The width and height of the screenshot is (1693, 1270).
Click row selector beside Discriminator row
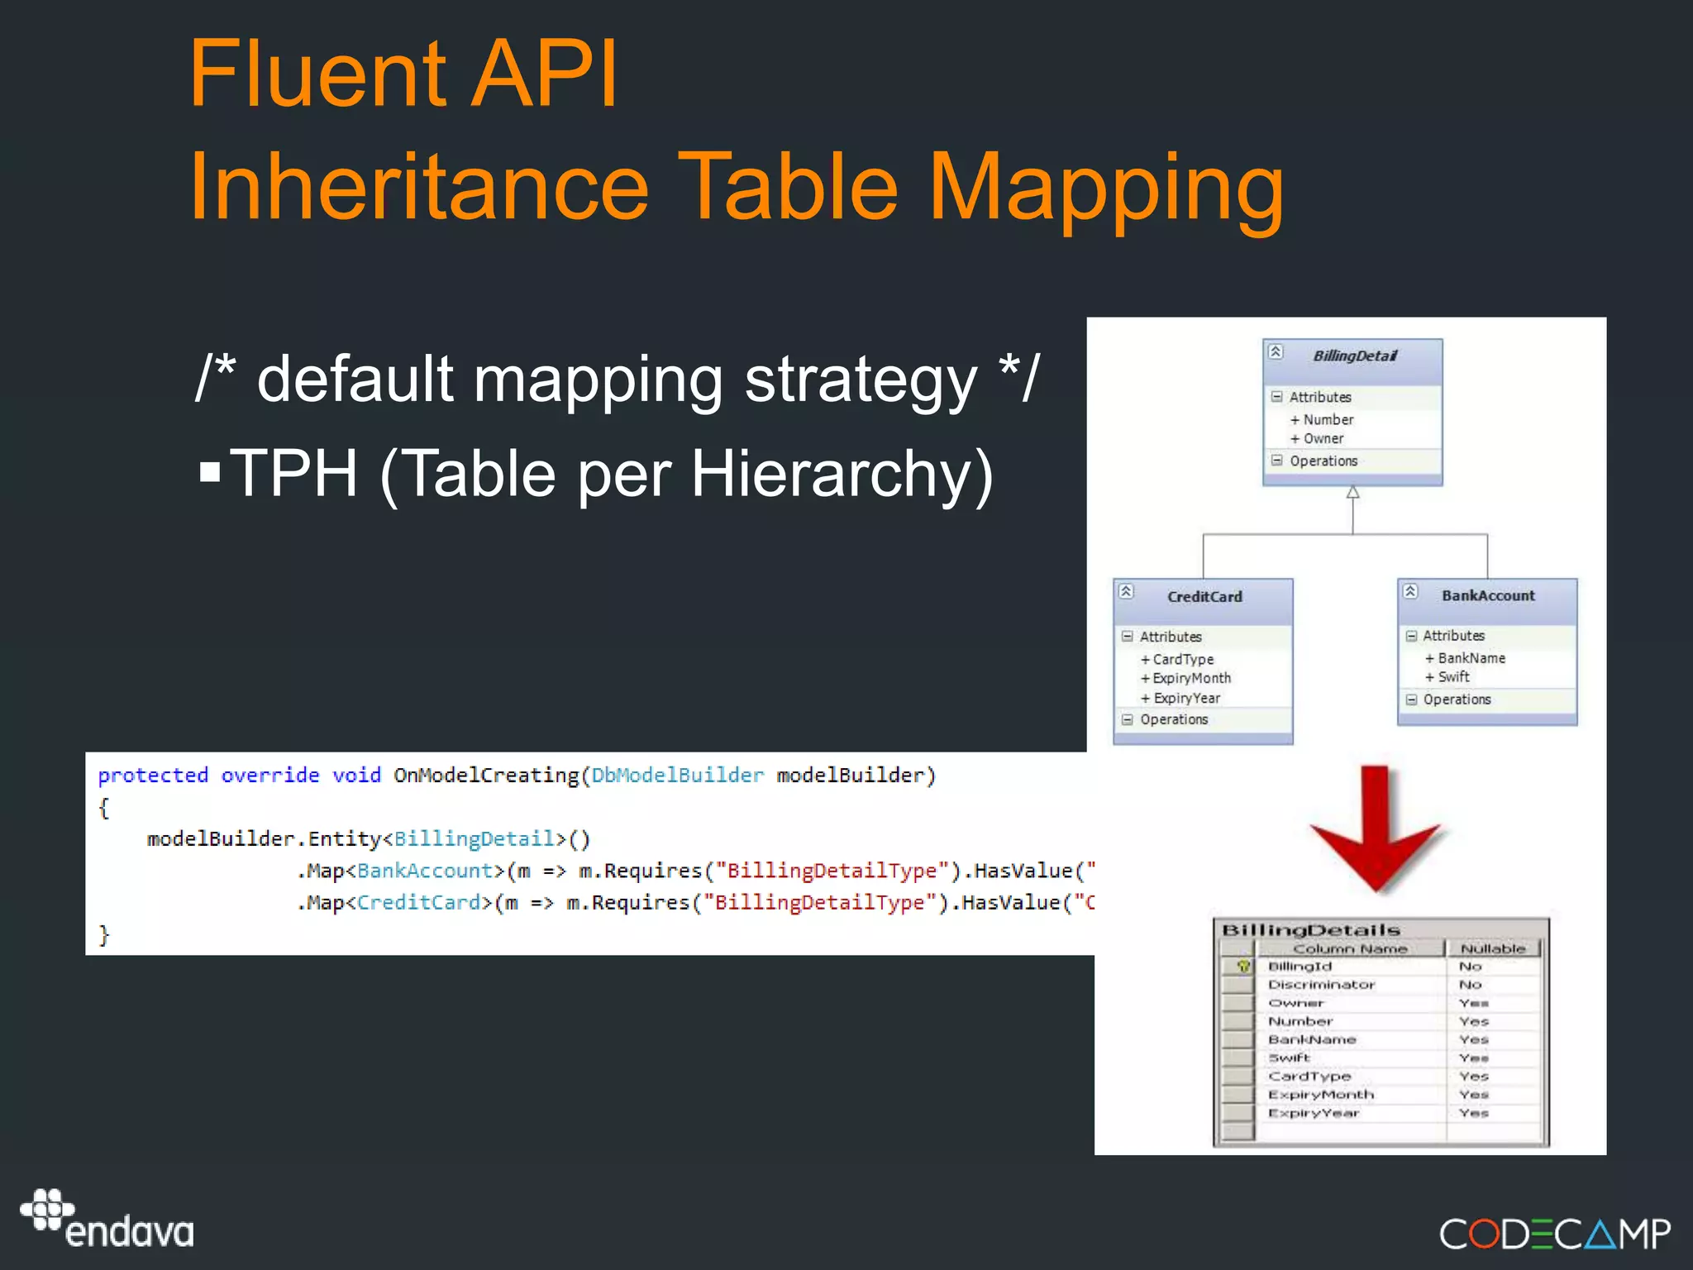(x=1238, y=985)
